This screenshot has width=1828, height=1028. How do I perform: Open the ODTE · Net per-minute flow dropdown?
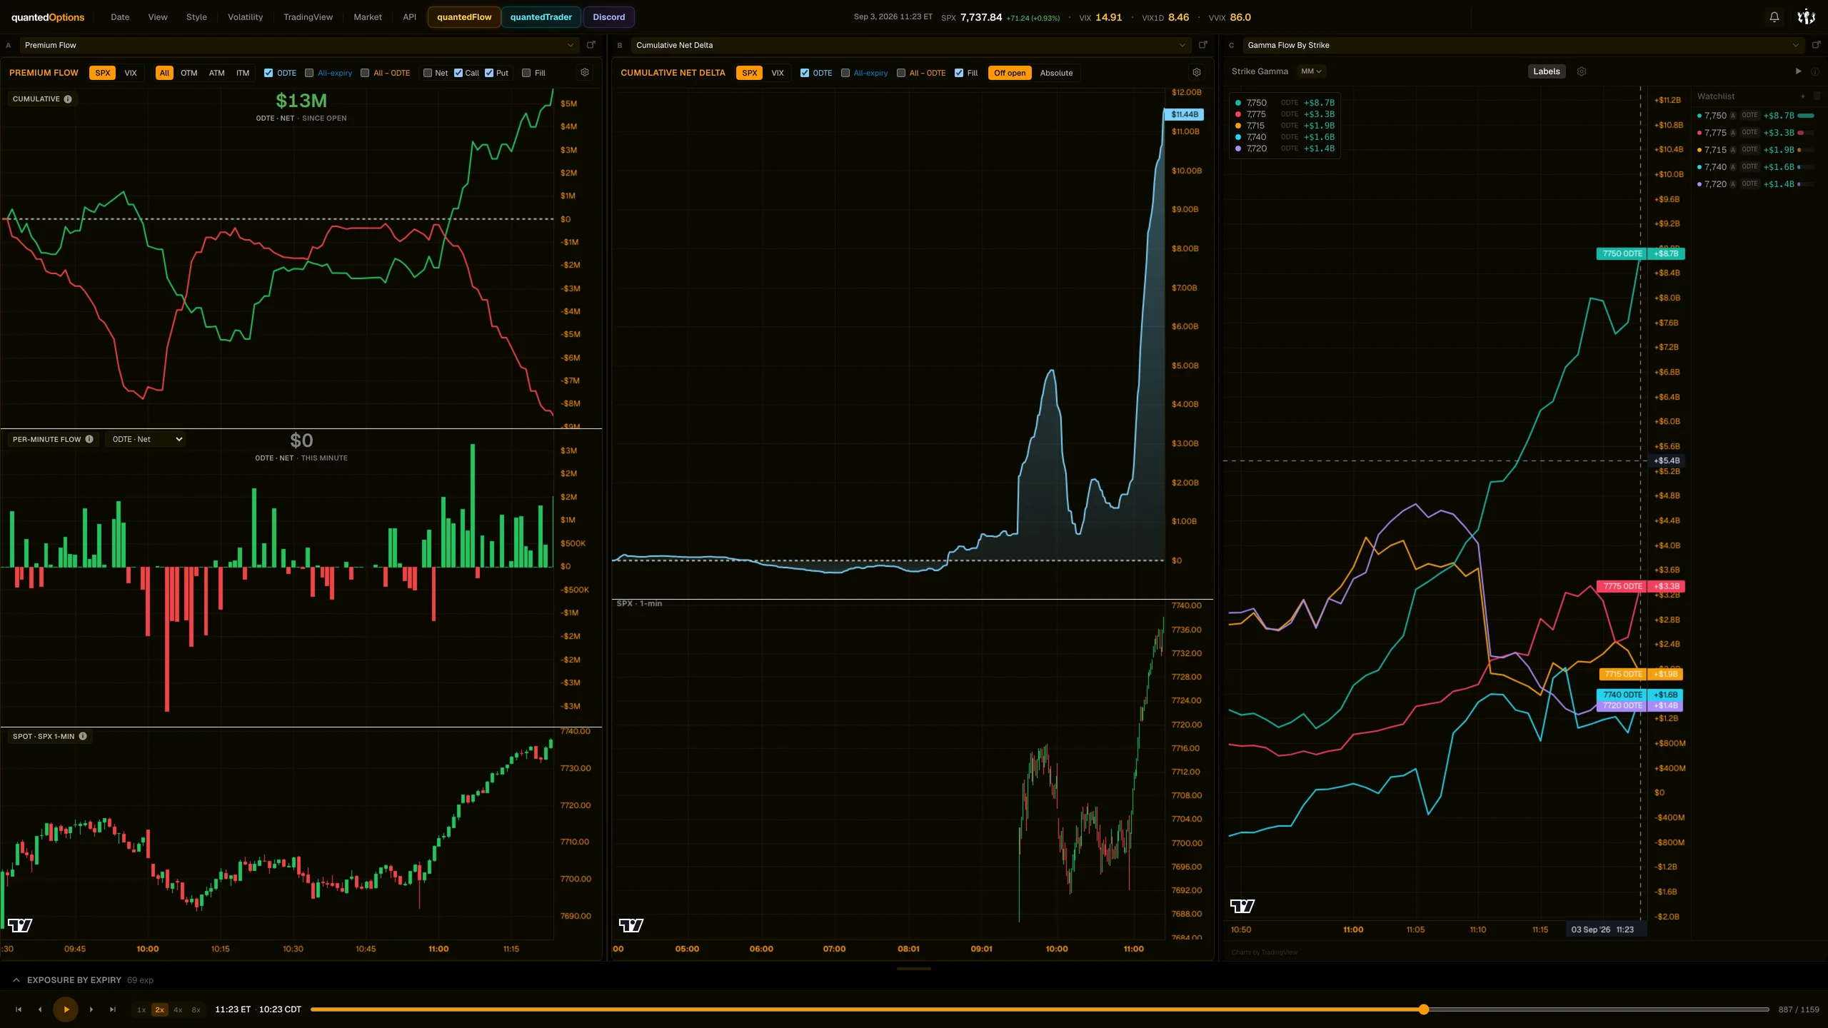[146, 439]
